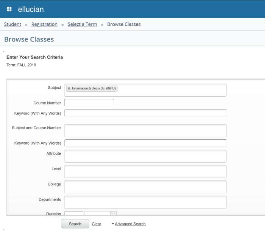
Task: Open the College selection box
Action: pyautogui.click(x=145, y=187)
